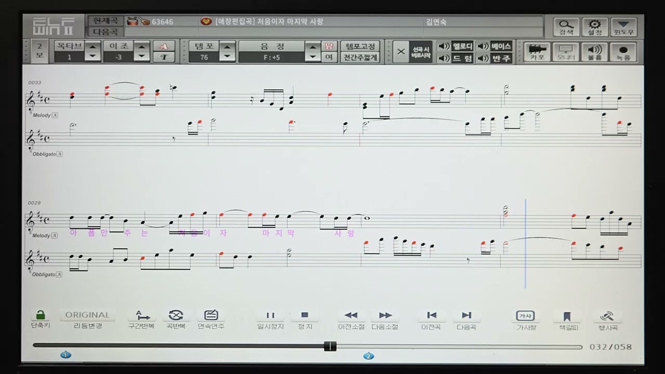Click ORIGINAL 리듬변경 rhythm button

pyautogui.click(x=87, y=319)
